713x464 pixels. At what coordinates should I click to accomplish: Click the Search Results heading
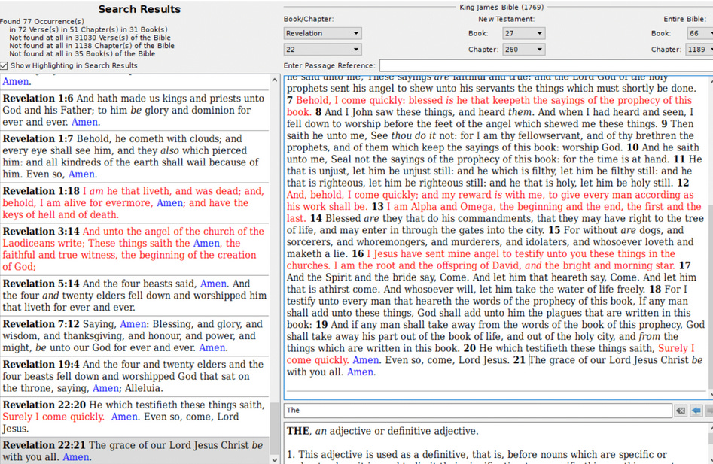pos(139,9)
